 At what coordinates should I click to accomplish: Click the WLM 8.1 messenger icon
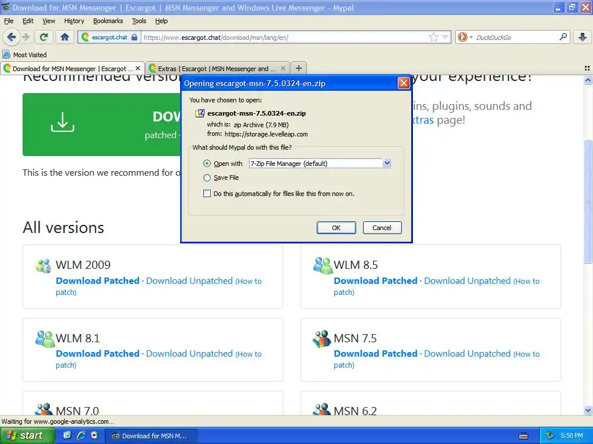pos(45,339)
